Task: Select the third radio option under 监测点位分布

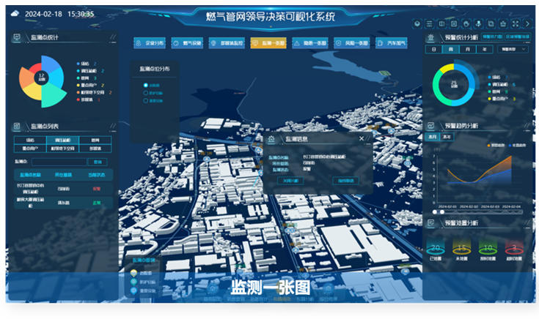Action: tap(145, 101)
